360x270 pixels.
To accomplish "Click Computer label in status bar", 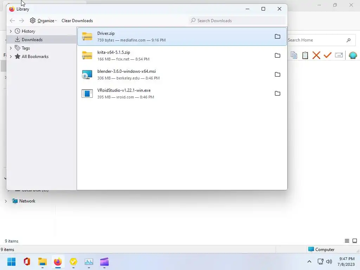I will tap(324, 250).
